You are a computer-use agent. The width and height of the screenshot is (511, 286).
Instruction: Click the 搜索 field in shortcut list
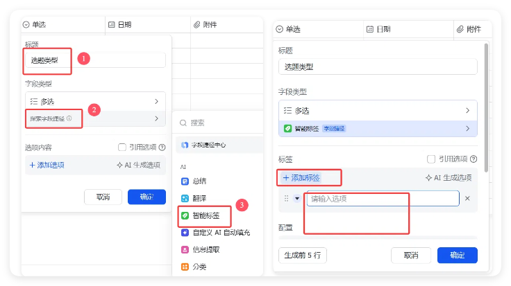pyautogui.click(x=219, y=123)
